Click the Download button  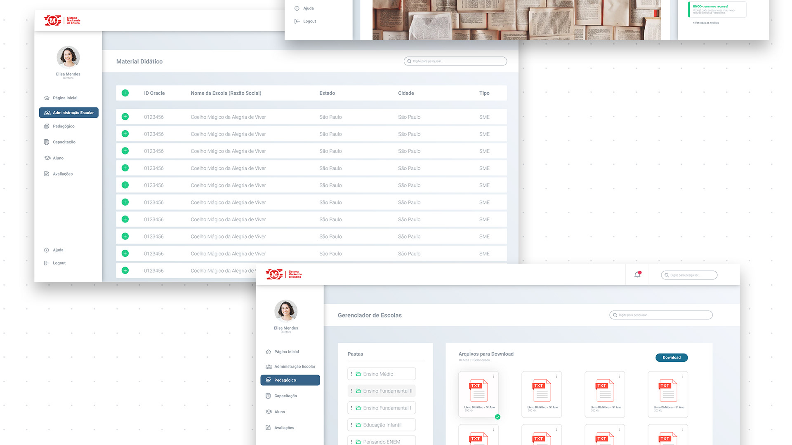click(x=671, y=358)
